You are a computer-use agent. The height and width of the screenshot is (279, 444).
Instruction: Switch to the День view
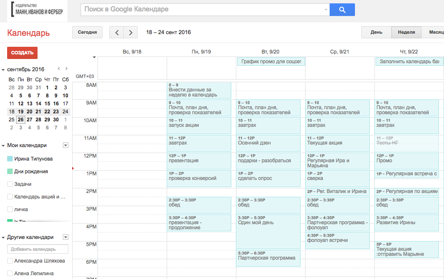376,32
